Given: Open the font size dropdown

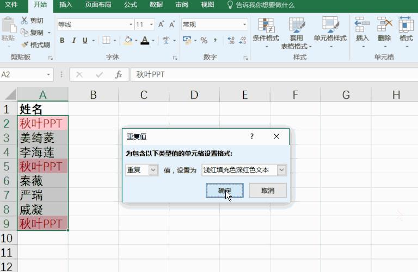Looking at the screenshot, I should click(x=151, y=24).
